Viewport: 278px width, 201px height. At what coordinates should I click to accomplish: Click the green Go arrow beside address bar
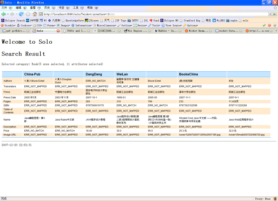(x=275, y=14)
